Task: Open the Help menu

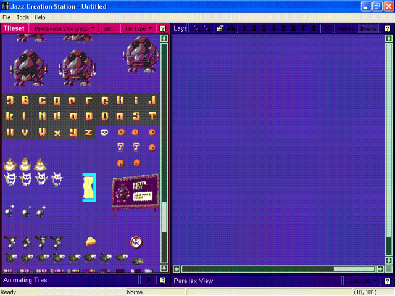Action: (39, 17)
